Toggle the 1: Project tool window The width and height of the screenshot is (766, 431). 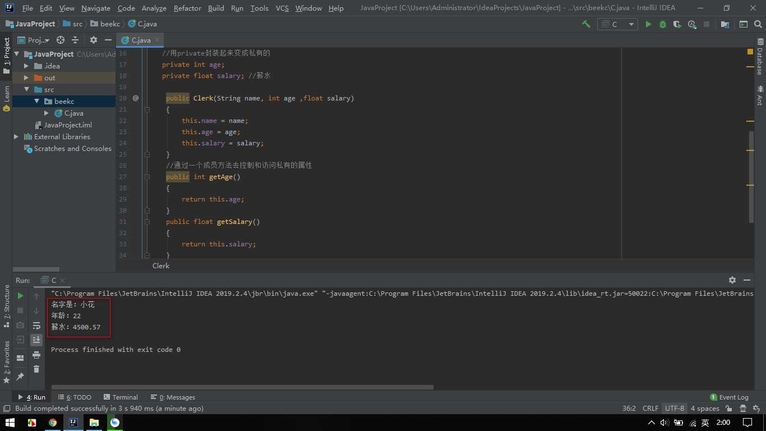[x=7, y=56]
